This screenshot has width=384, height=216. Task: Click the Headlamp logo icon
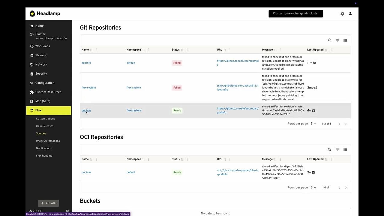32,13
